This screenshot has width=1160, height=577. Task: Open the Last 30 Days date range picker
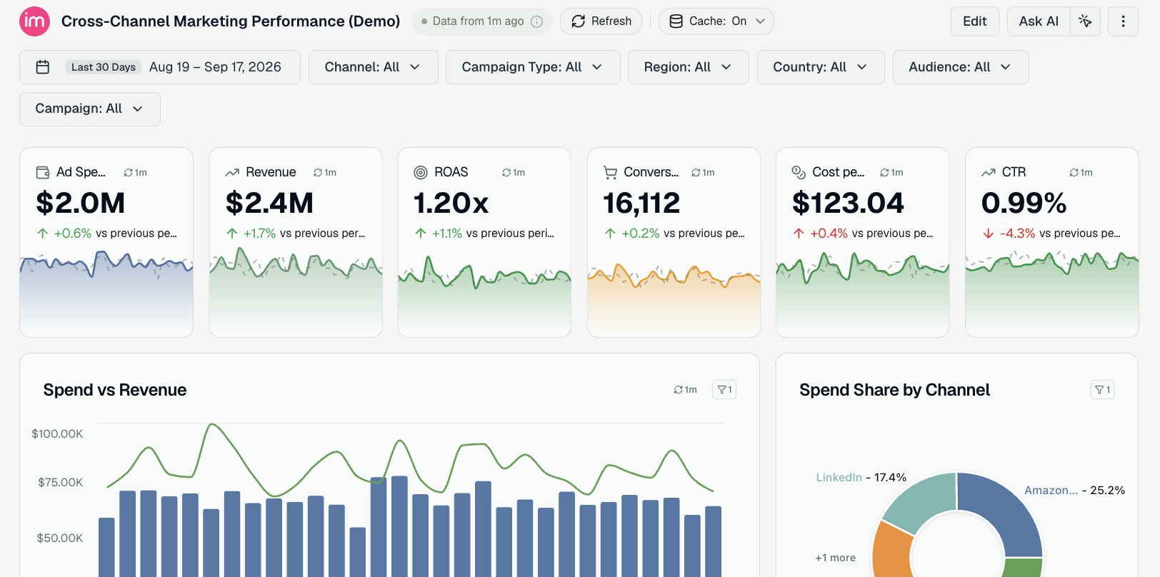(x=160, y=67)
